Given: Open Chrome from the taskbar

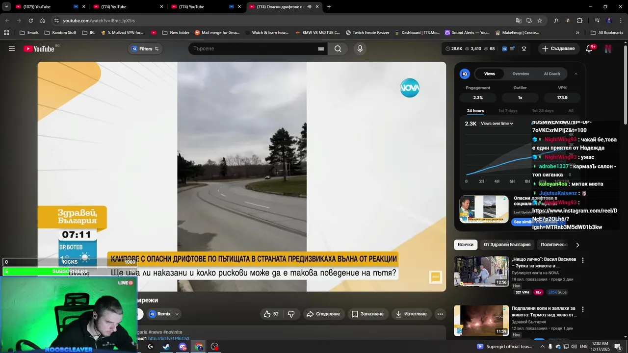Looking at the screenshot, I should [199, 347].
